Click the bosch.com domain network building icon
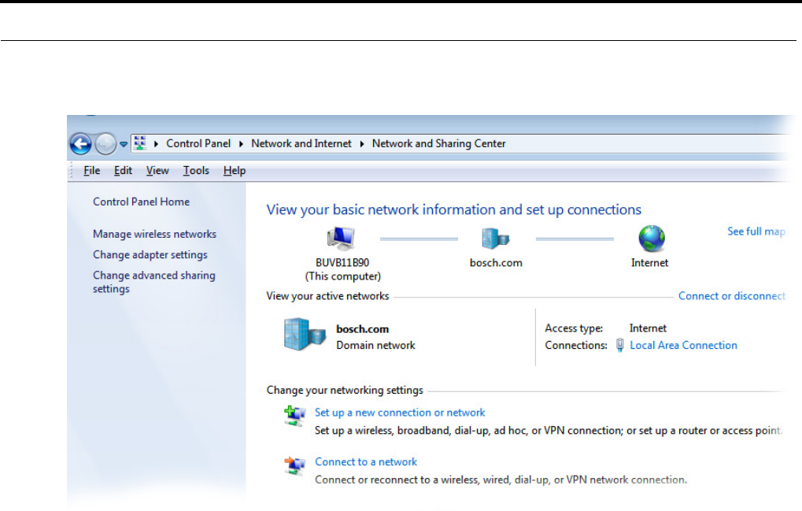The width and height of the screenshot is (802, 511). [304, 336]
